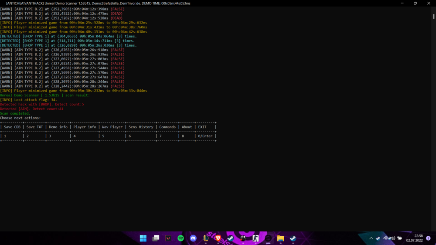Click minimized game line from 00h:04m:31s
The height and width of the screenshot is (245, 436).
(x=74, y=27)
